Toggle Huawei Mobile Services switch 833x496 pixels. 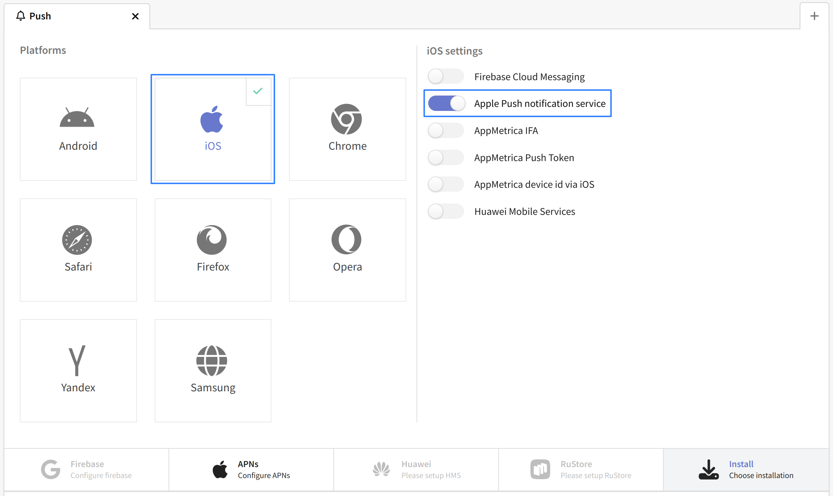[446, 211]
